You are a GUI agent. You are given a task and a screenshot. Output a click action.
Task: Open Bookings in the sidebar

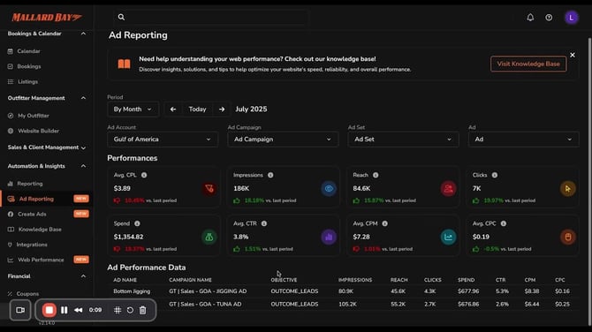29,66
